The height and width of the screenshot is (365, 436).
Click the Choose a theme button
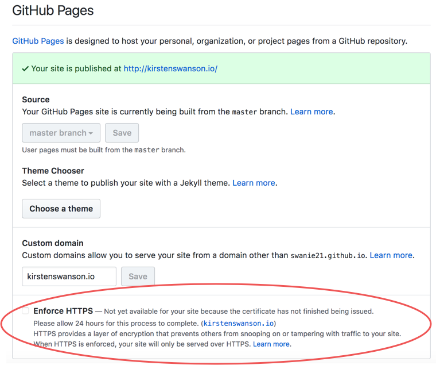[x=61, y=209]
